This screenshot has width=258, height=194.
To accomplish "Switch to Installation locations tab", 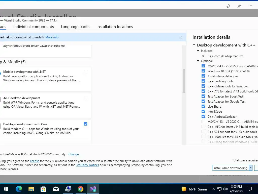I will (115, 27).
